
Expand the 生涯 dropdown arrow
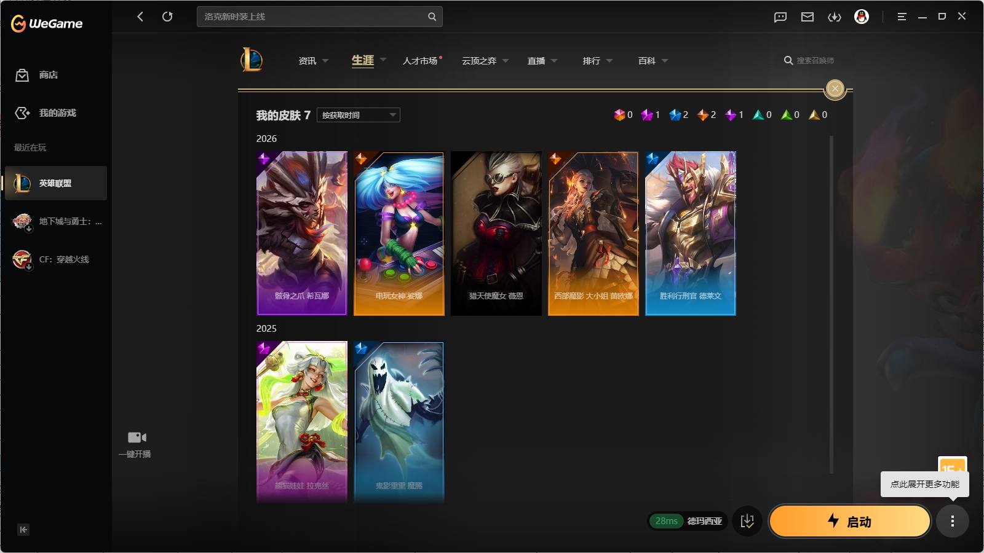click(383, 60)
